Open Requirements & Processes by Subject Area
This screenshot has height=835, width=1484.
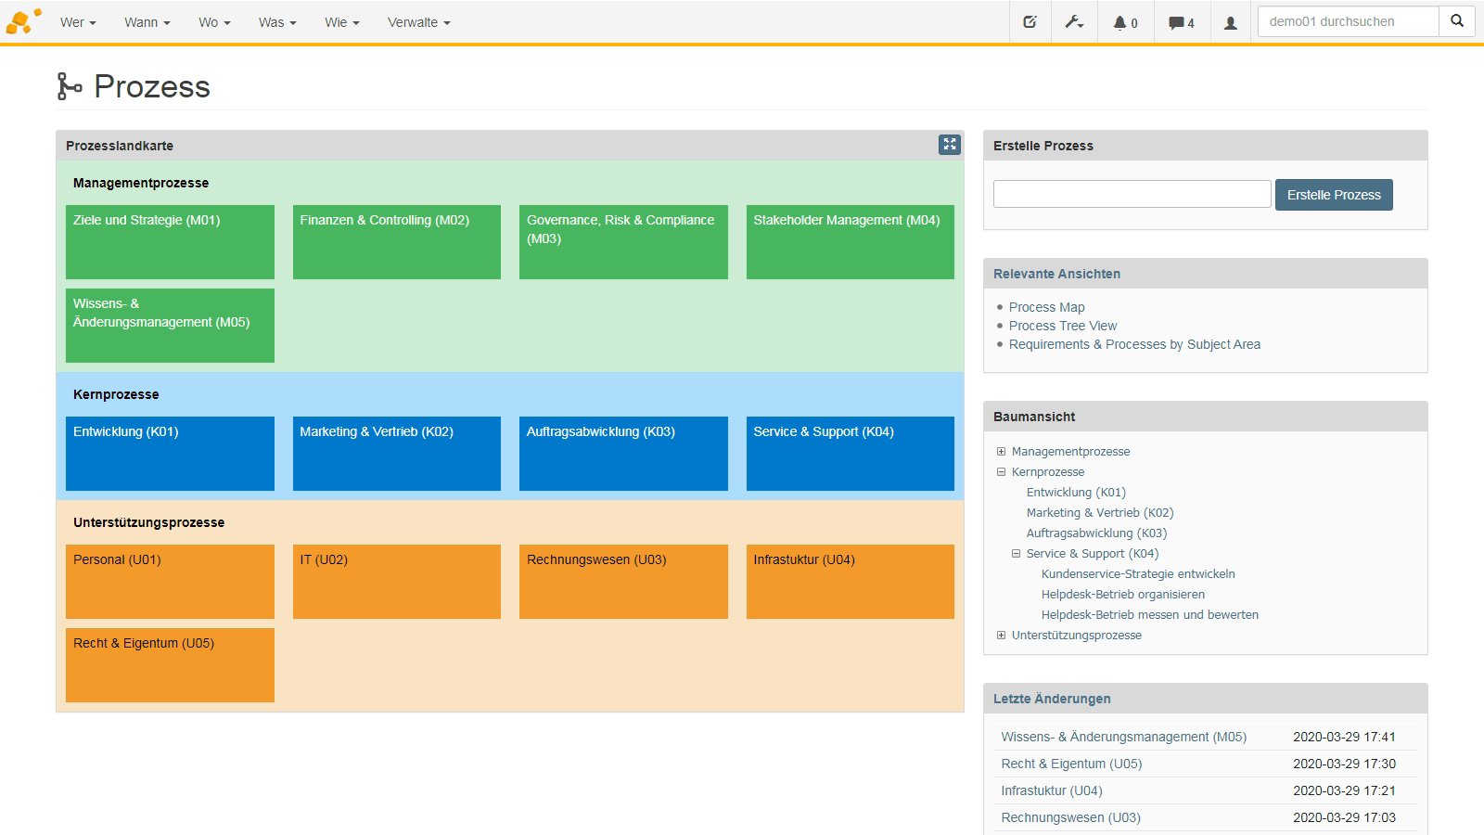coord(1134,344)
